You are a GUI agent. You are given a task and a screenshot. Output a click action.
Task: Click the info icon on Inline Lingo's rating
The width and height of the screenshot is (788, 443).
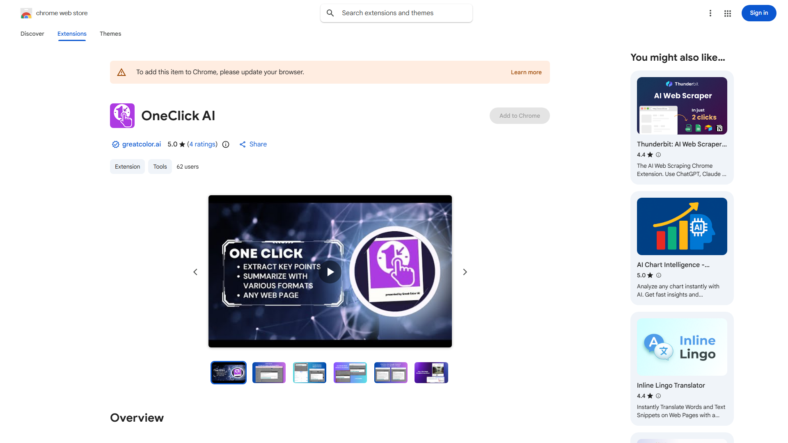[658, 396]
